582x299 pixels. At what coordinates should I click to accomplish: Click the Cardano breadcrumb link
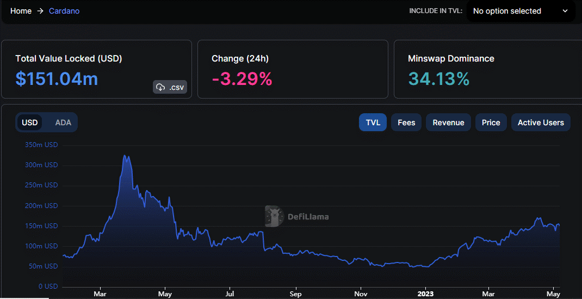point(64,11)
